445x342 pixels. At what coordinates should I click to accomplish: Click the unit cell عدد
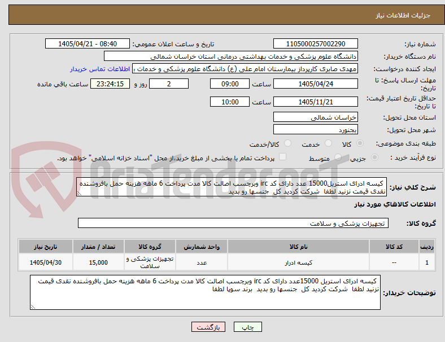point(202,262)
